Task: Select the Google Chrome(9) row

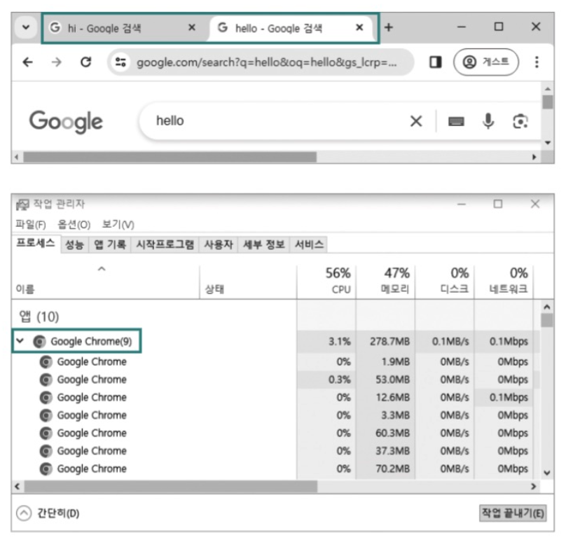Action: coord(276,341)
